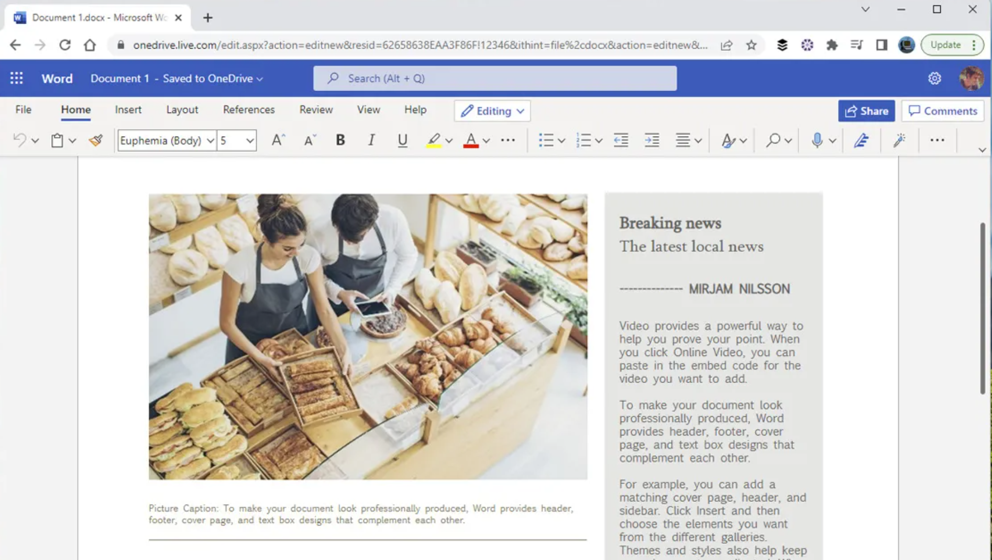Toggle numbered list formatting

[x=583, y=140]
